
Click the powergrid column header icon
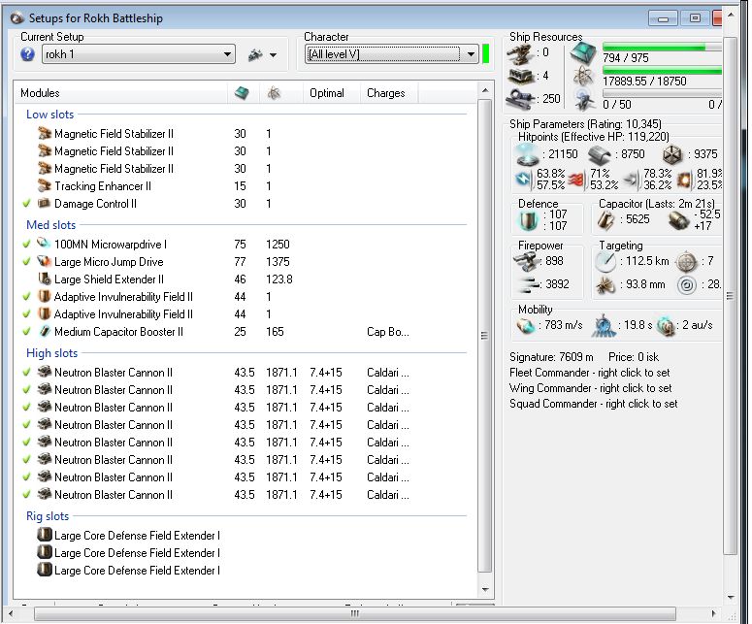tap(274, 93)
